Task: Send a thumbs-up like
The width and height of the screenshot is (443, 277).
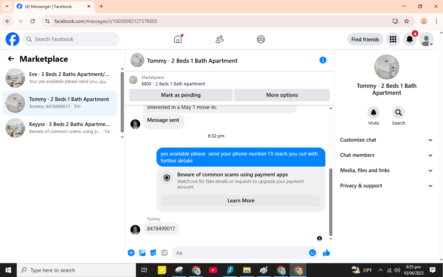Action: coord(326,253)
